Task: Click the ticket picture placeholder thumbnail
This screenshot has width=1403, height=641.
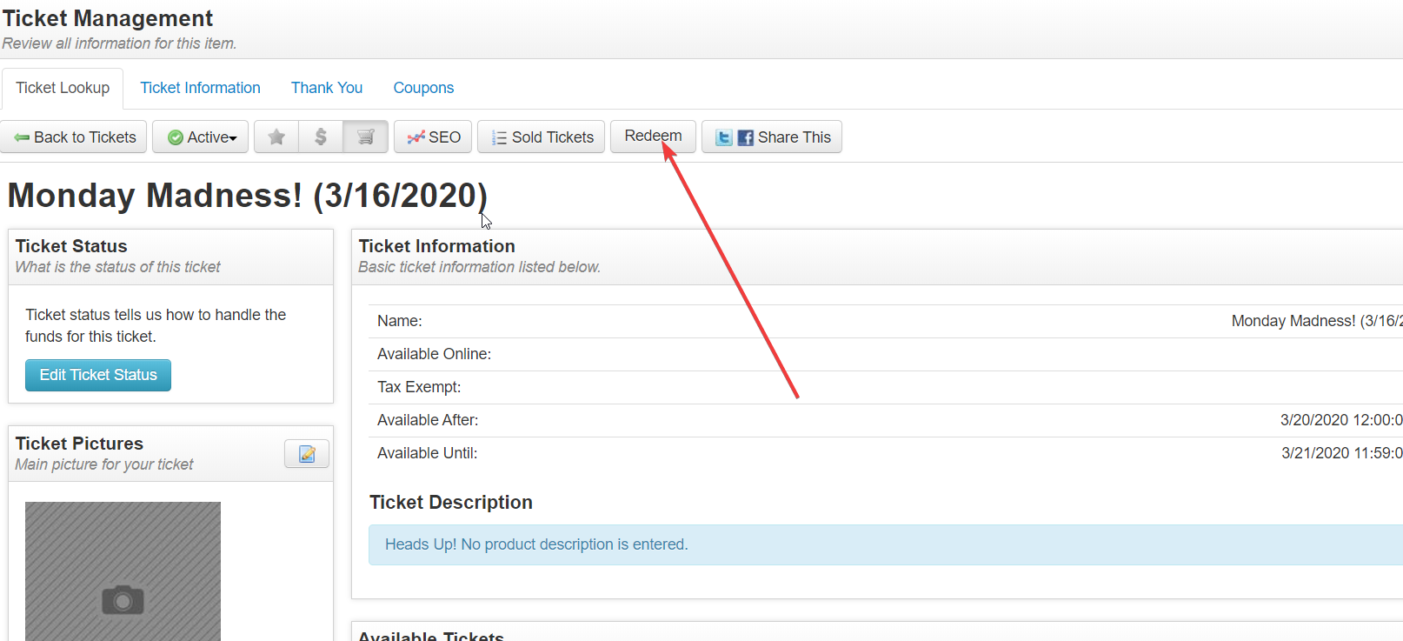Action: [123, 571]
